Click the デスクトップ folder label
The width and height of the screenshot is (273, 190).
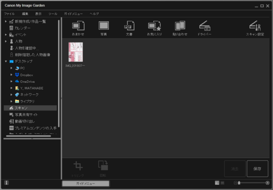click(23, 62)
